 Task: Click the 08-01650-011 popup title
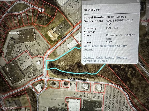click(x=92, y=10)
